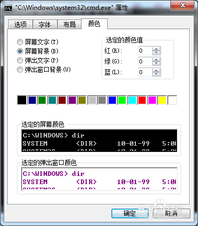Screen dimensions: 198x226
Task: Decrease the blue value with down arrow
Action: (156, 74)
